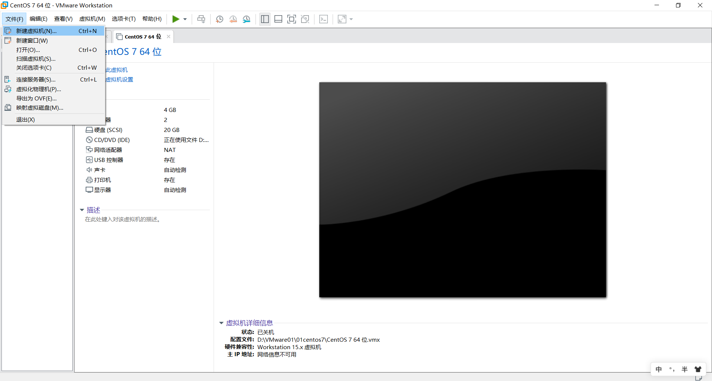Click the VM black screen preview
This screenshot has width=712, height=381.
tap(462, 189)
